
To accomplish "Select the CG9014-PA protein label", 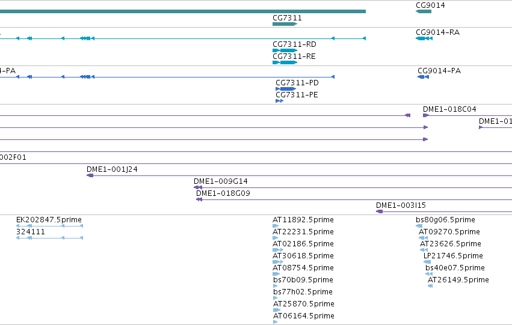I will (x=439, y=71).
